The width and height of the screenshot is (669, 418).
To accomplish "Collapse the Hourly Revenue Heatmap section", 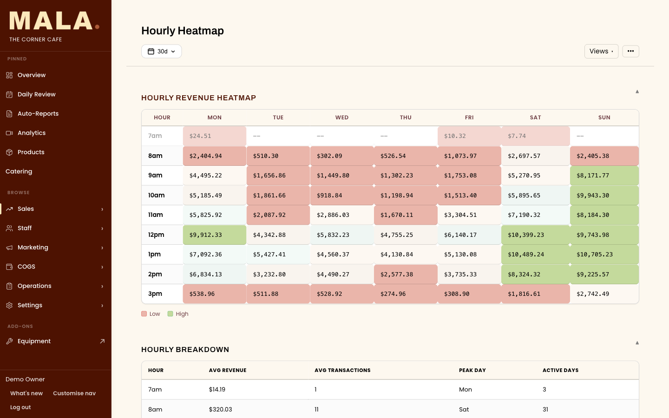I will [x=637, y=91].
